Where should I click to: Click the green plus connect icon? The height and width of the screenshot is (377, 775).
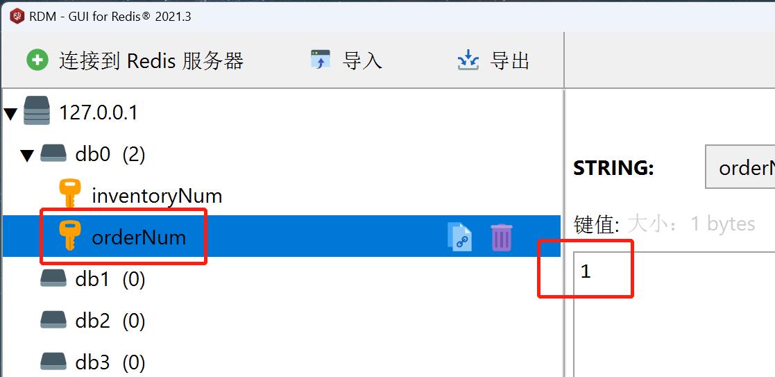pos(37,60)
